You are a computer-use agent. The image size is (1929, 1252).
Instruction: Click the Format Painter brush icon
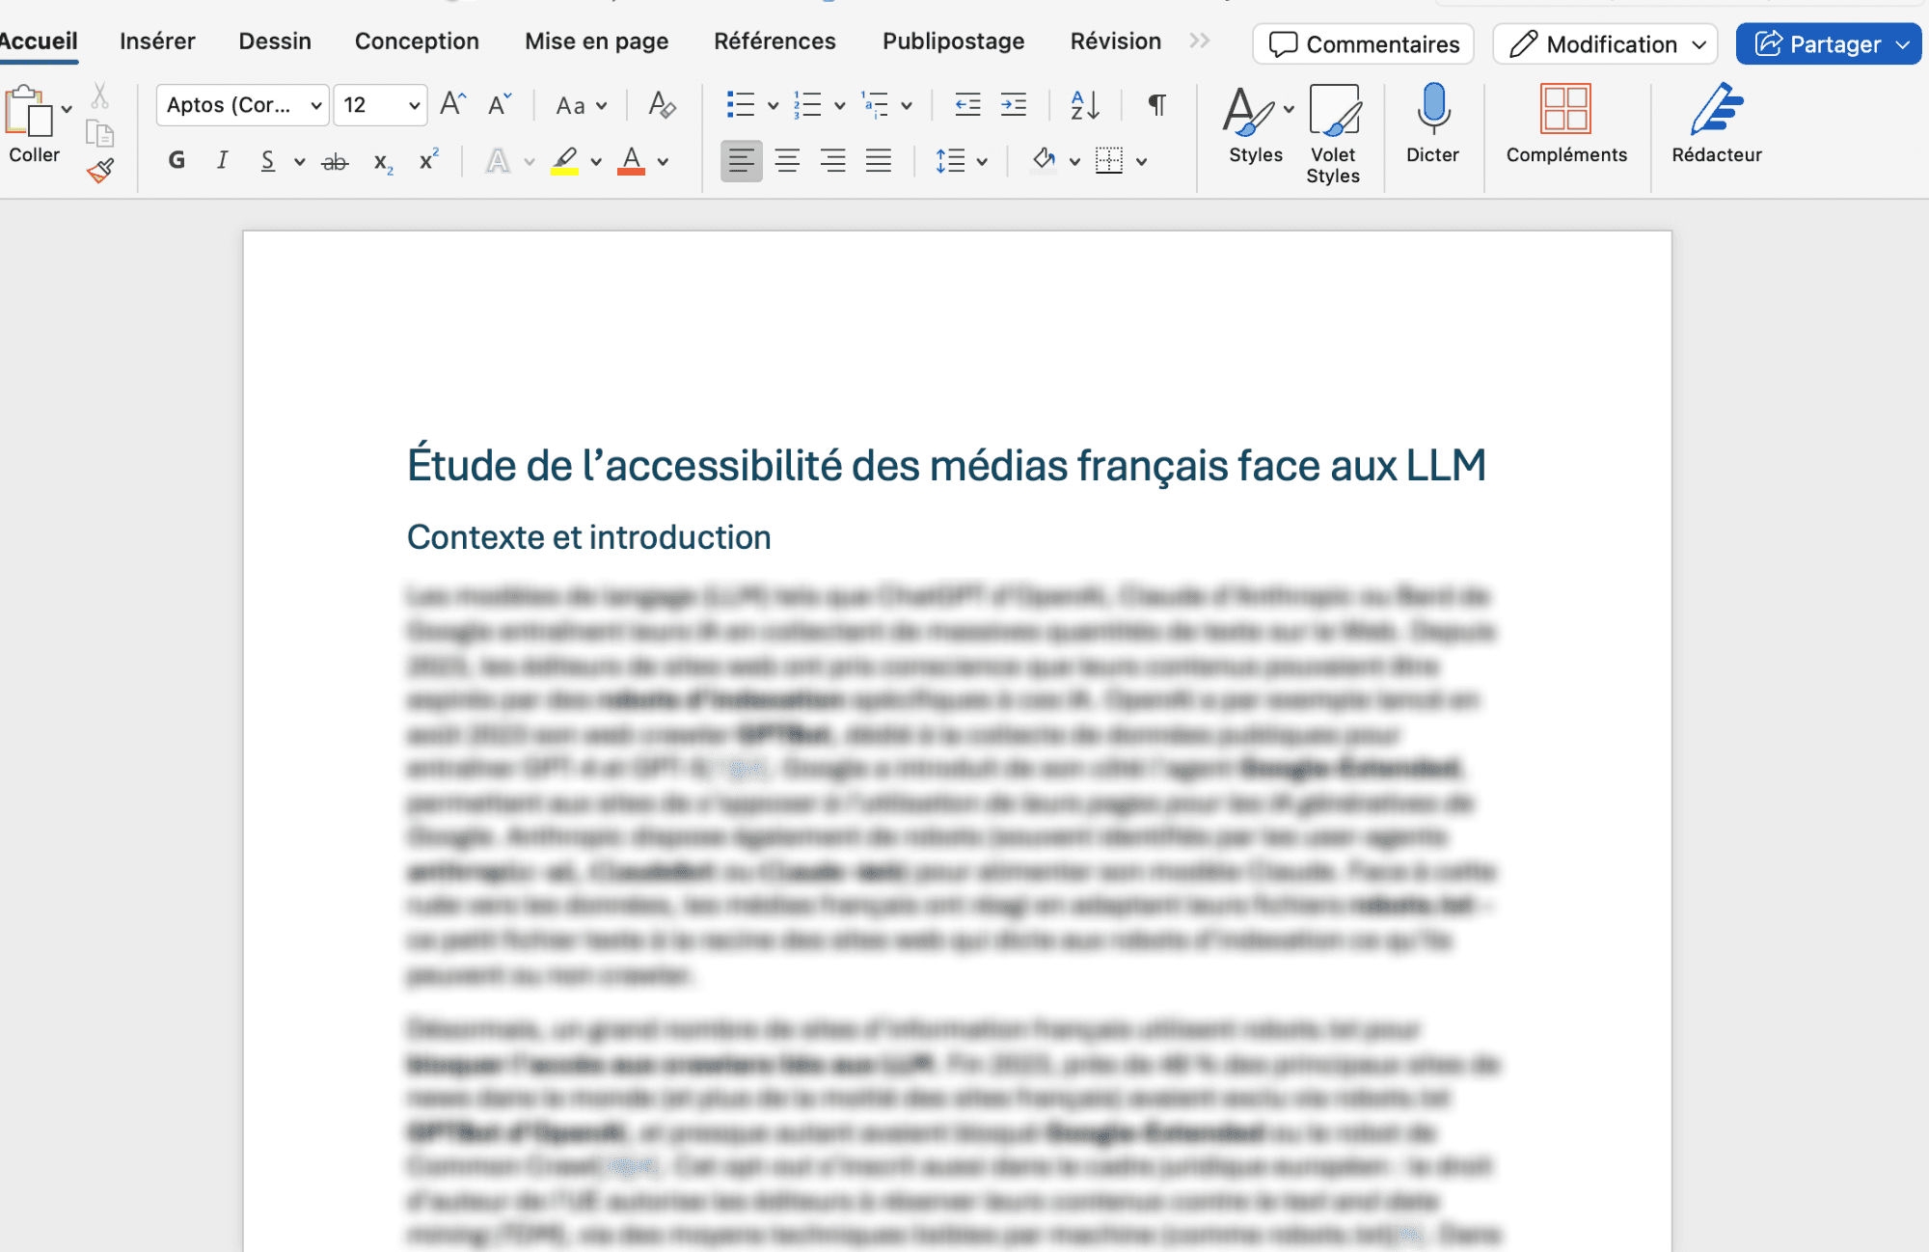point(100,171)
